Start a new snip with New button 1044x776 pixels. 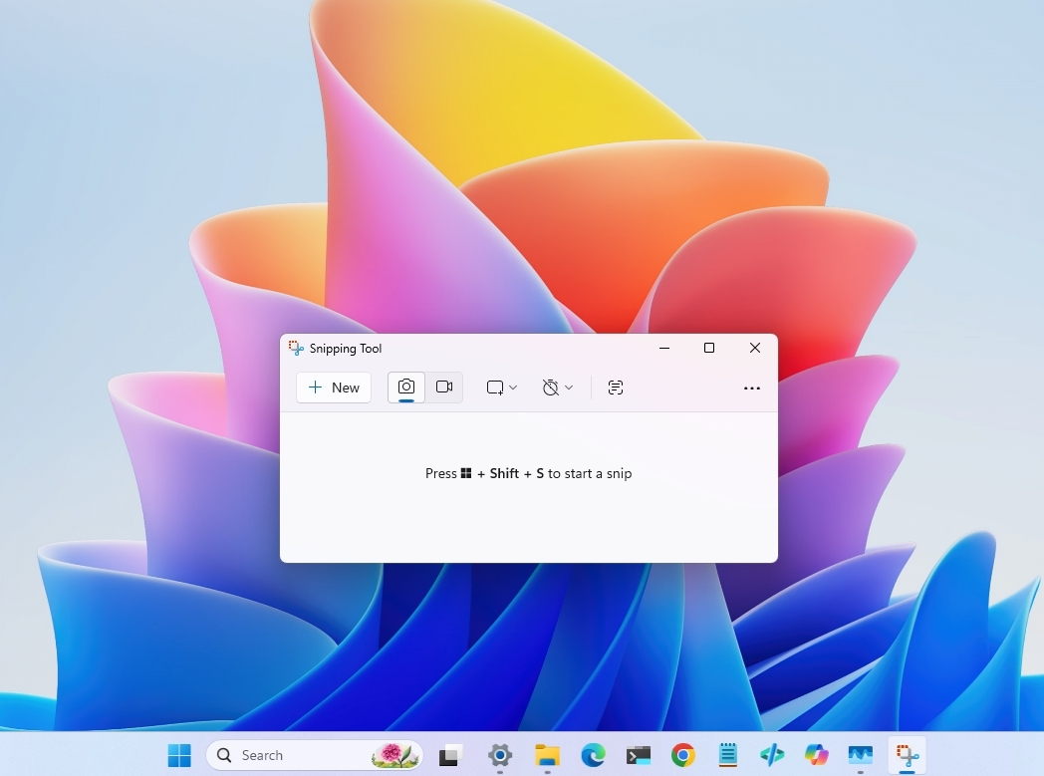pyautogui.click(x=334, y=388)
